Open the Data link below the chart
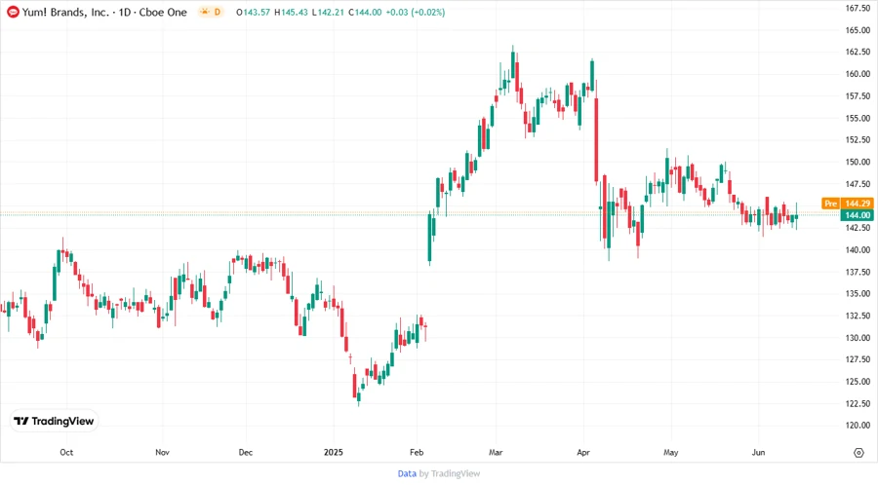 pyautogui.click(x=407, y=473)
